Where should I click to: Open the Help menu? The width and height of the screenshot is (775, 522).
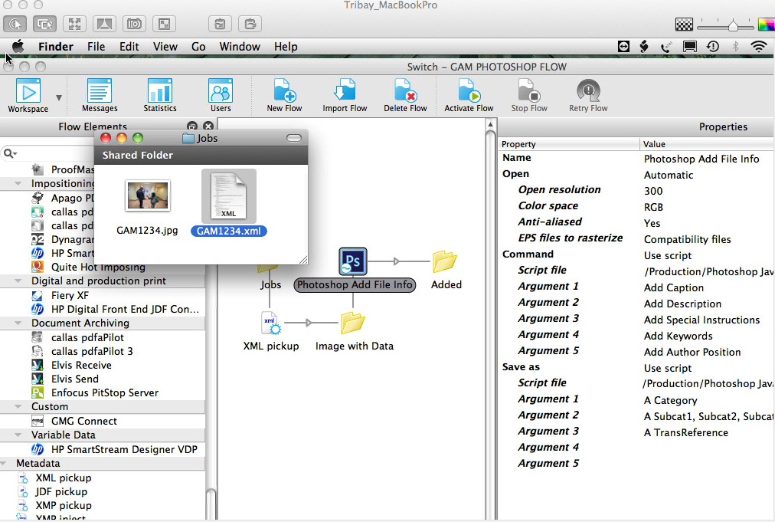click(x=286, y=47)
